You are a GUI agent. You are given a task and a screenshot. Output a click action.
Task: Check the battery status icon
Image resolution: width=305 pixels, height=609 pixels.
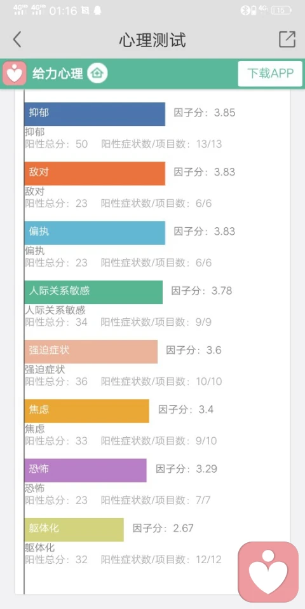pos(281,10)
